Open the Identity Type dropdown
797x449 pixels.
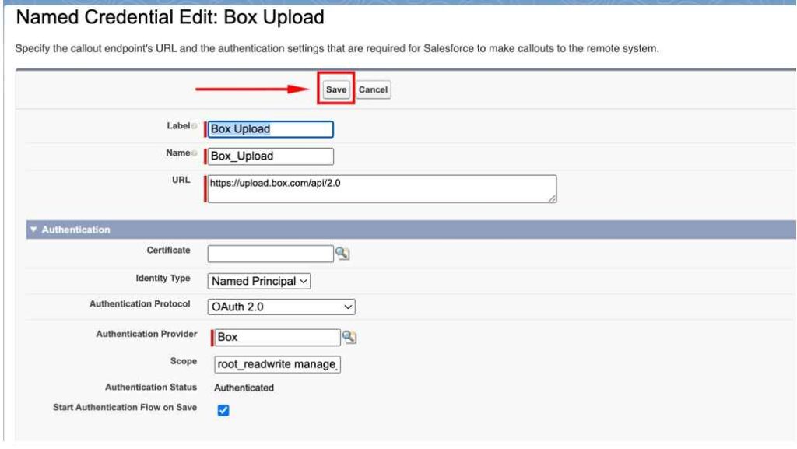(x=258, y=281)
